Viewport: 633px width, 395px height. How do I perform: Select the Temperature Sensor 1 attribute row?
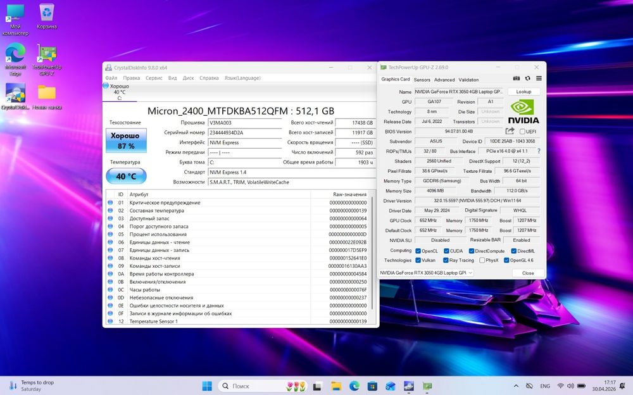[238, 321]
